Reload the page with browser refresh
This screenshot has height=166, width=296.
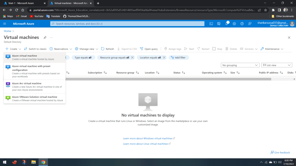tap(16, 10)
